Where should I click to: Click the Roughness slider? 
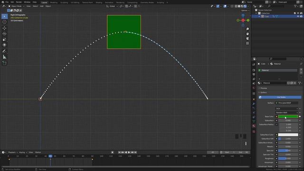pos(288,158)
